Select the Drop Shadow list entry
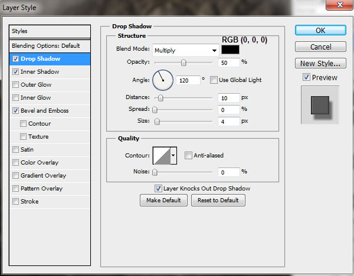This screenshot has width=354, height=276. (x=50, y=59)
